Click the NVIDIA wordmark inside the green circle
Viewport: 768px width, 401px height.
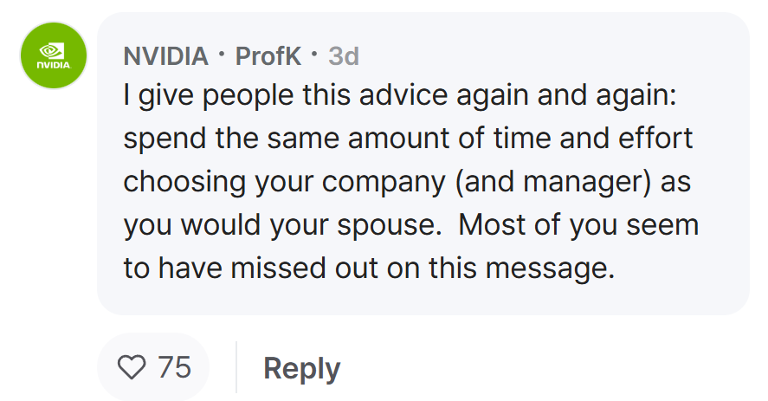54,65
